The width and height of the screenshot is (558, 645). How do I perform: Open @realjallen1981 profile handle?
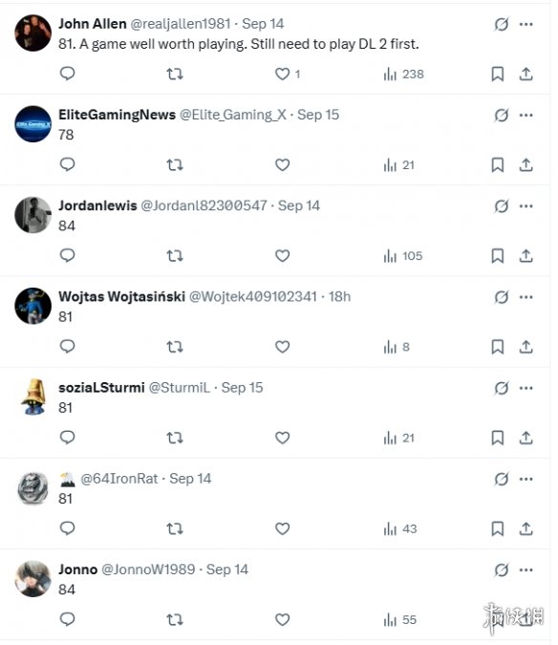pos(180,24)
